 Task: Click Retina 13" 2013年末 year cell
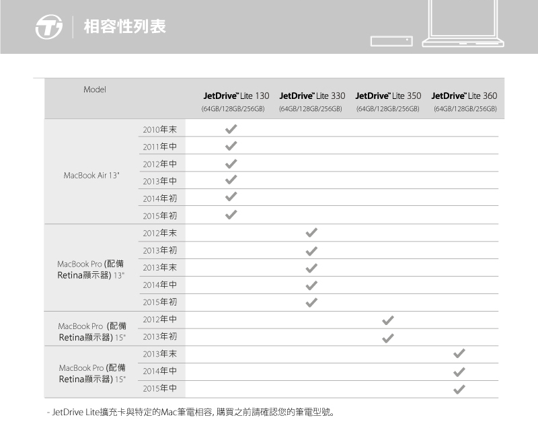[x=160, y=267]
